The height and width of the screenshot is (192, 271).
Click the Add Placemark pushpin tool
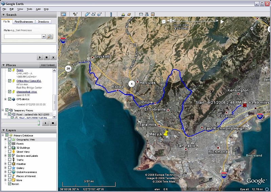[x=75, y=14]
